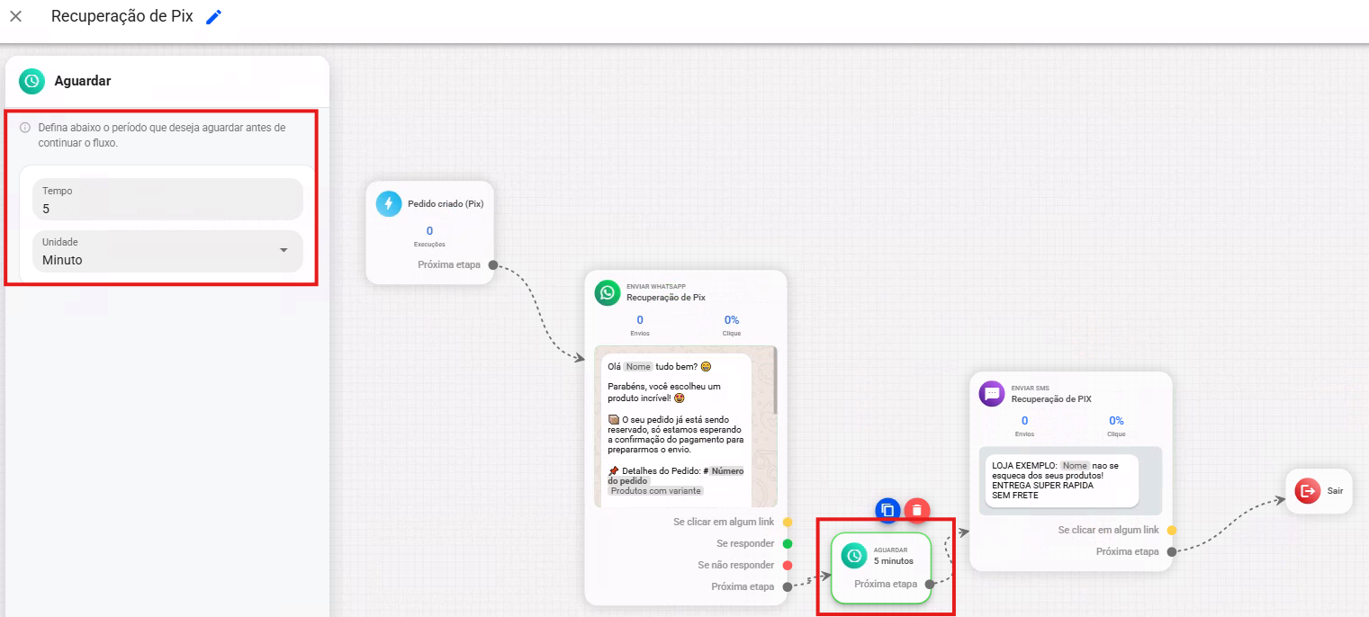Click the Próxima etapa connector dot on SMS node

(x=1172, y=552)
